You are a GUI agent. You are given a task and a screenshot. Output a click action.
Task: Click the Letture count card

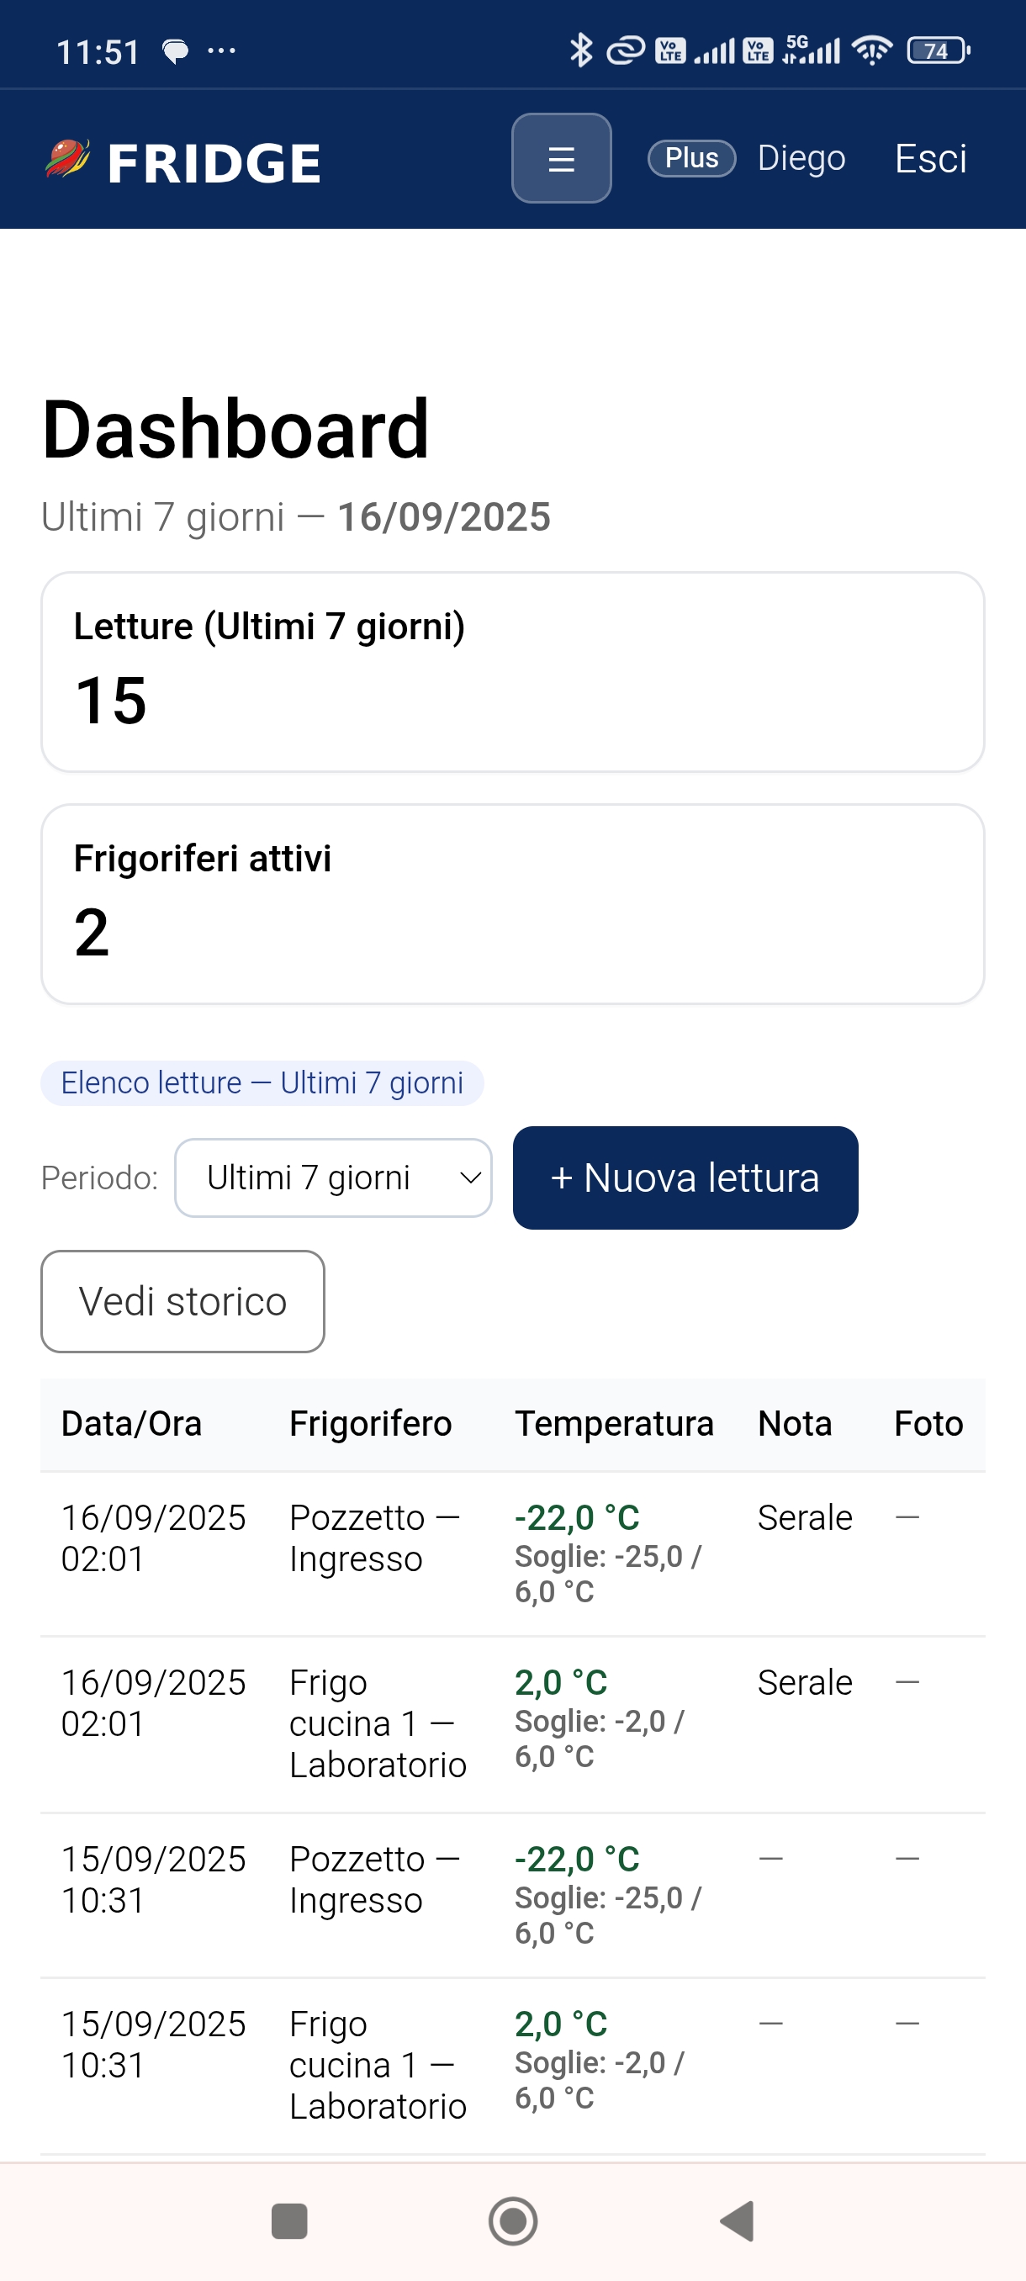coord(512,672)
